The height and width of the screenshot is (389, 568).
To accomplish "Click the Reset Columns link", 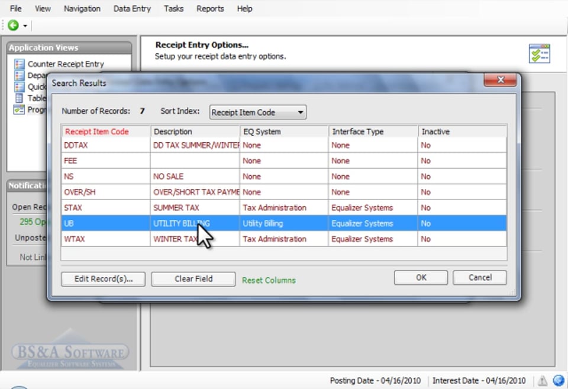I will tap(269, 280).
